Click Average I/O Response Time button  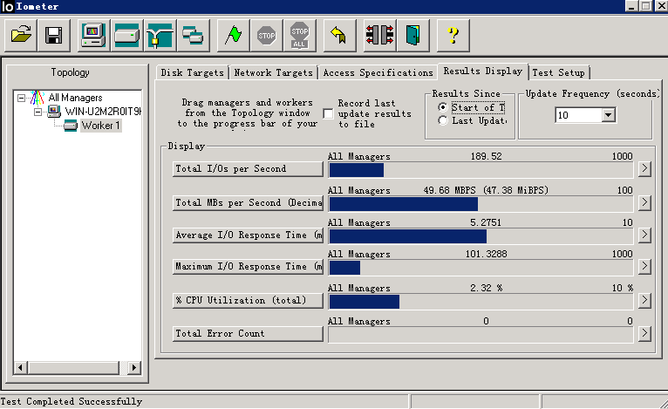click(x=248, y=235)
